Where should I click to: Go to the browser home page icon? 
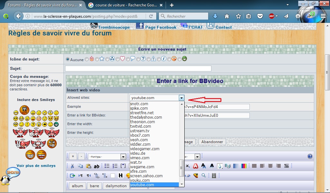pos(227,16)
